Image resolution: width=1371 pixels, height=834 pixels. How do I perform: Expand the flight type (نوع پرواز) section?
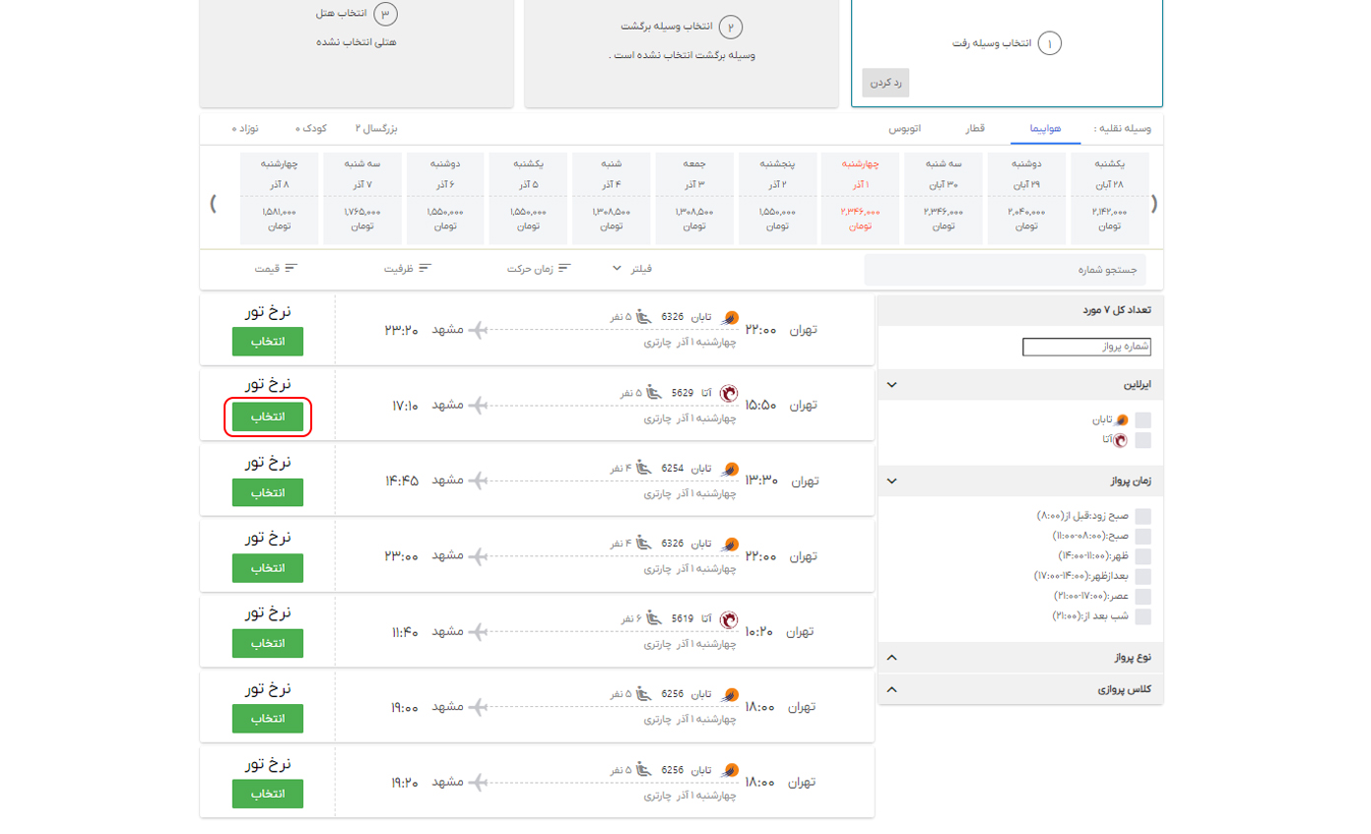pos(891,658)
